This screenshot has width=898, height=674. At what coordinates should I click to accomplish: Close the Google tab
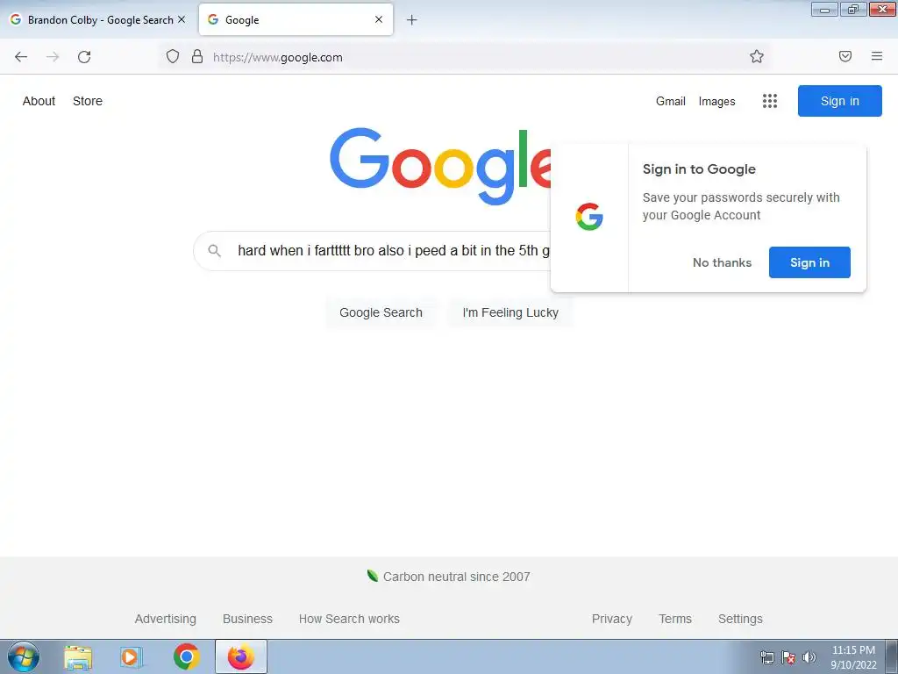(x=379, y=19)
